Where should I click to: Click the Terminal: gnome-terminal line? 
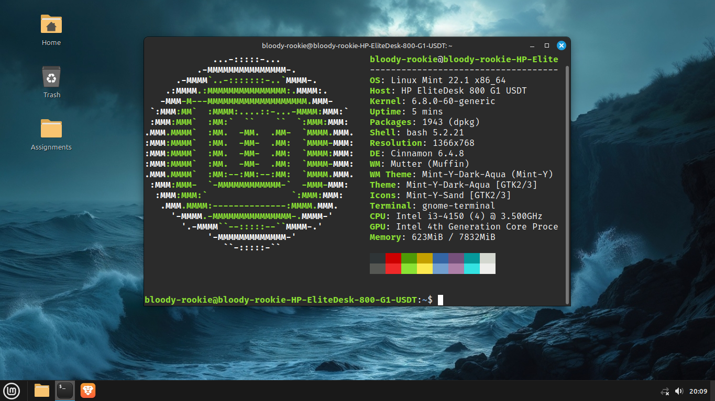pos(433,205)
